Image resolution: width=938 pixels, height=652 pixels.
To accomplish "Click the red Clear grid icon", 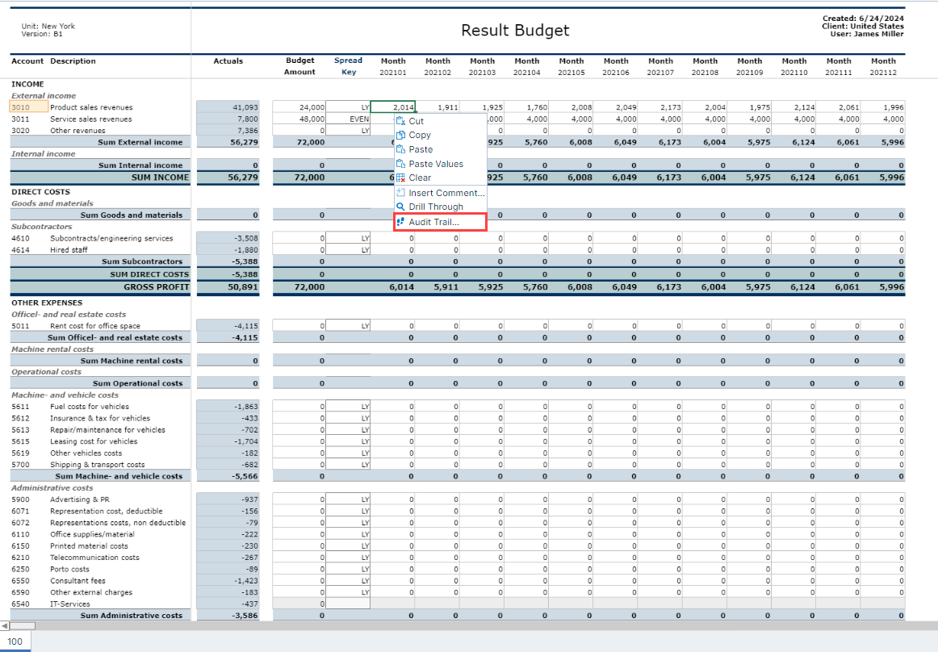I will tap(401, 178).
